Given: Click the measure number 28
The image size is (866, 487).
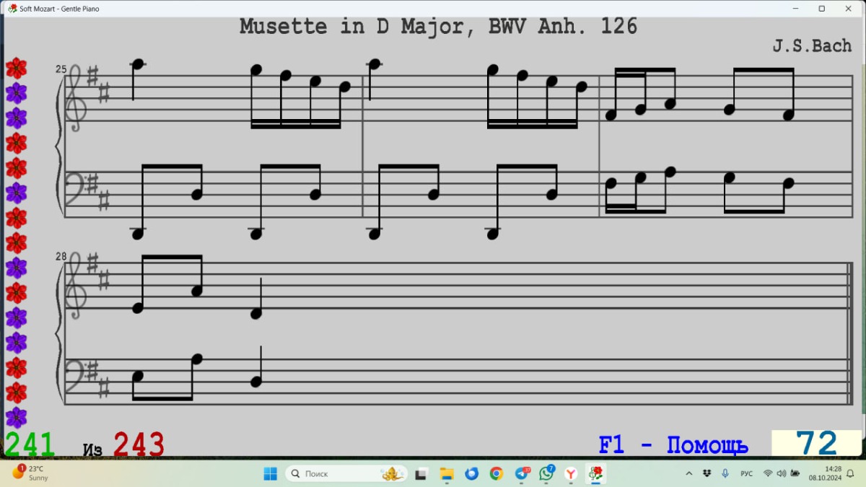Looking at the screenshot, I should [61, 257].
